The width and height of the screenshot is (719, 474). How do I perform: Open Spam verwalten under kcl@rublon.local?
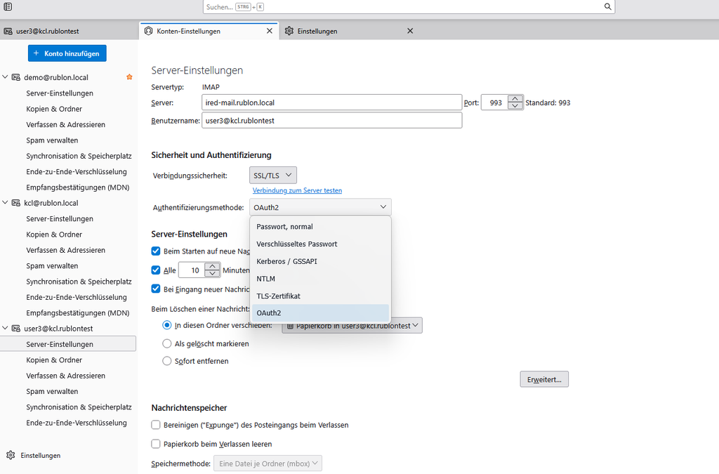pos(52,265)
